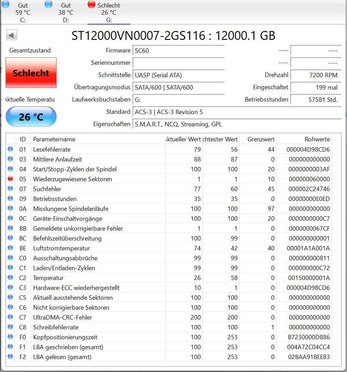Click the drive title ST12000VN0007-2GS116
This screenshot has width=347, height=372.
(x=138, y=36)
